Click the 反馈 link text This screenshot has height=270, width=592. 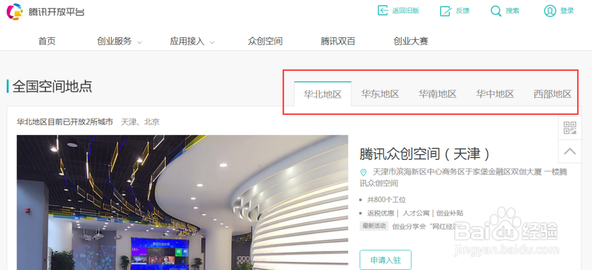(462, 11)
